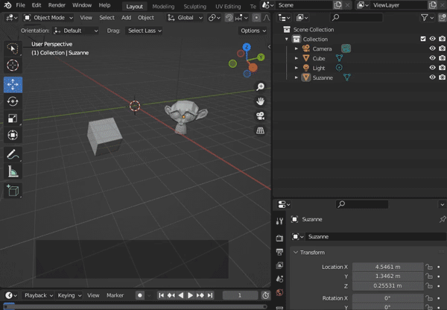Activate the Scale tool

(13, 118)
